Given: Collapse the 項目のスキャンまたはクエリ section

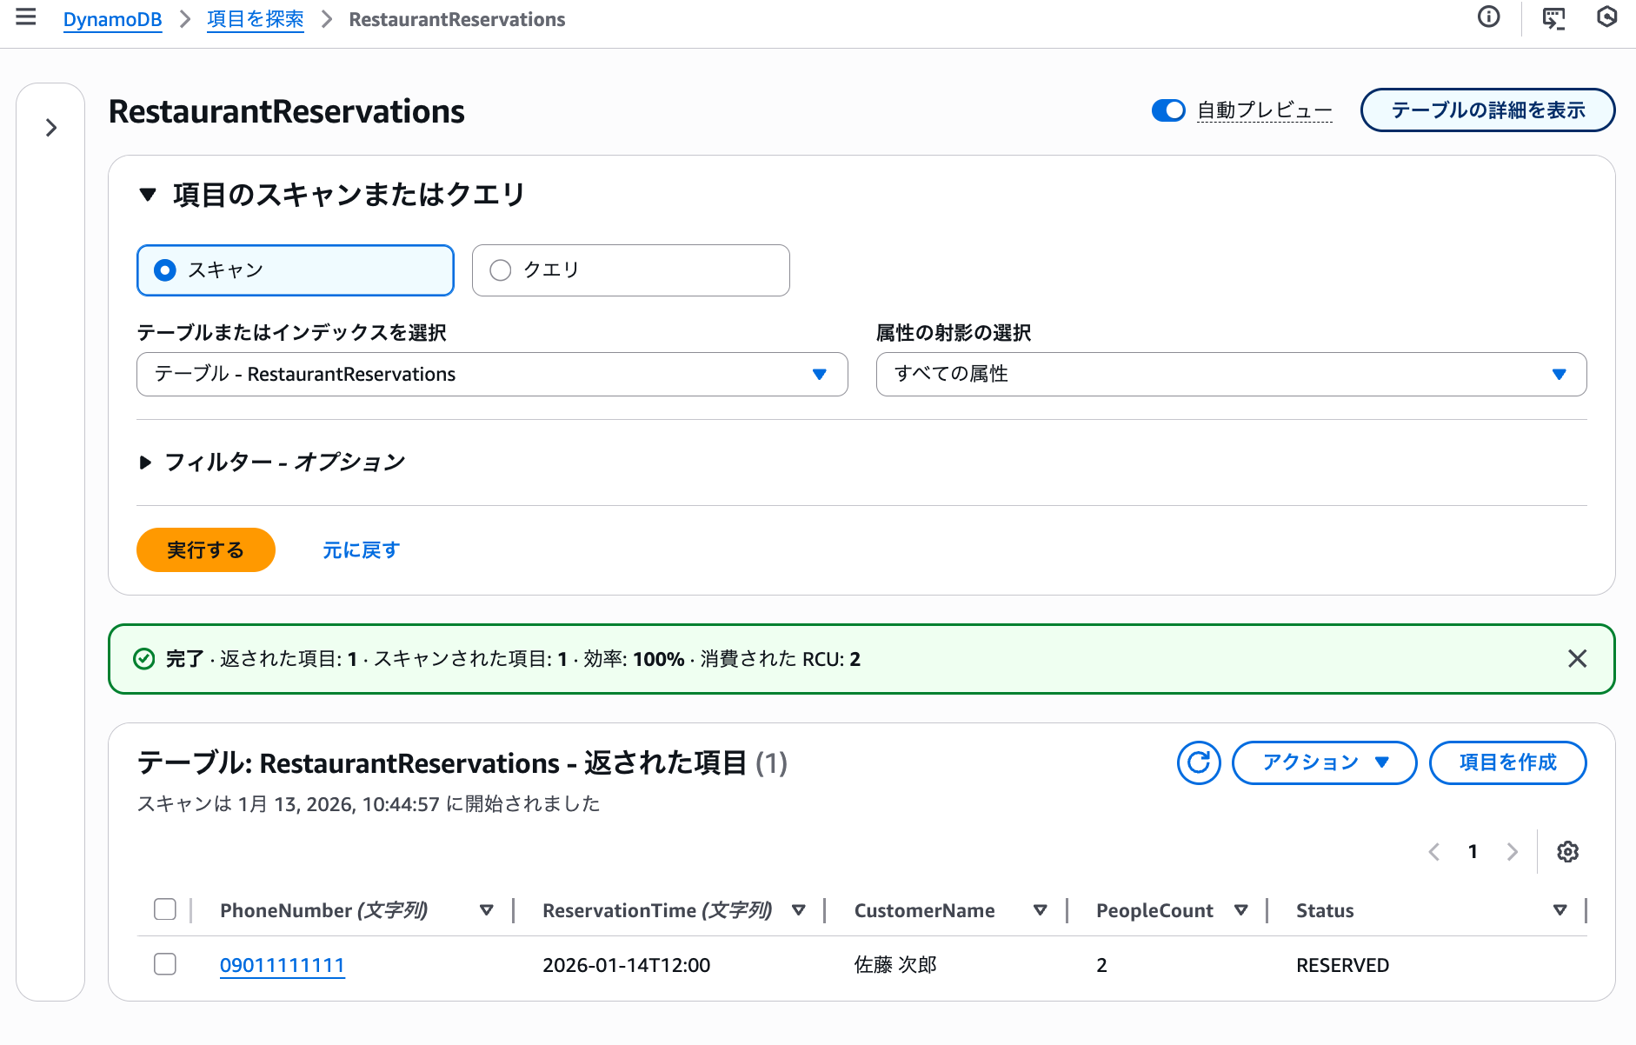Looking at the screenshot, I should click(x=147, y=194).
